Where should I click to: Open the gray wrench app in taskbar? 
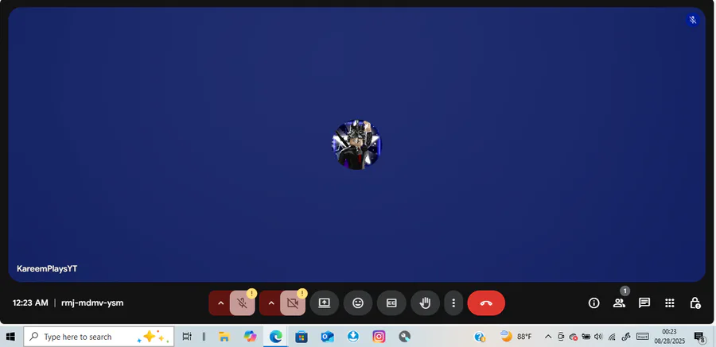click(404, 337)
